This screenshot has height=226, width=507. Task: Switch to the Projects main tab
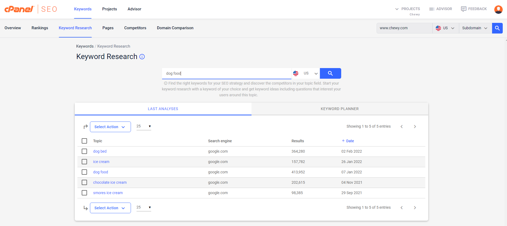pyautogui.click(x=109, y=9)
